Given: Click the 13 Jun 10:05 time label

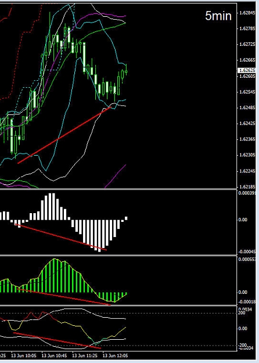Looking at the screenshot, I should (24, 355).
